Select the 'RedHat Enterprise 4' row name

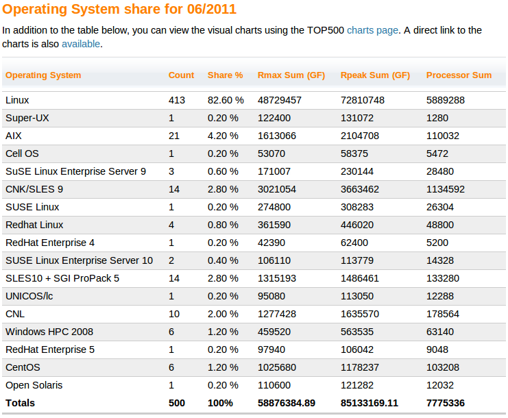[50, 243]
